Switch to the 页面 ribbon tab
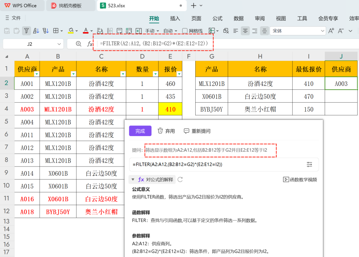 196,18
